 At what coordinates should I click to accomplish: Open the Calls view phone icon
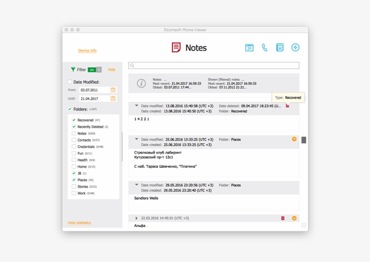tap(264, 47)
